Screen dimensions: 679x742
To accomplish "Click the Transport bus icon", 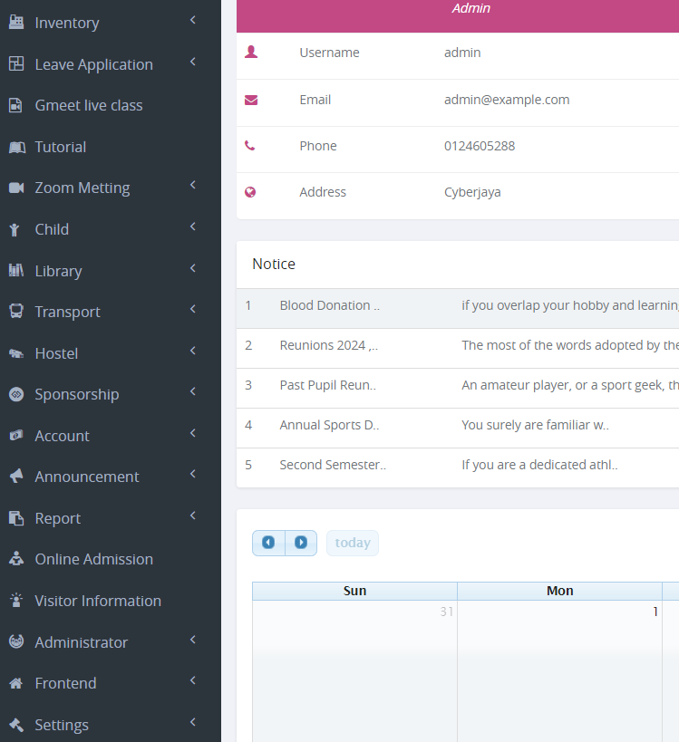I will (x=16, y=312).
